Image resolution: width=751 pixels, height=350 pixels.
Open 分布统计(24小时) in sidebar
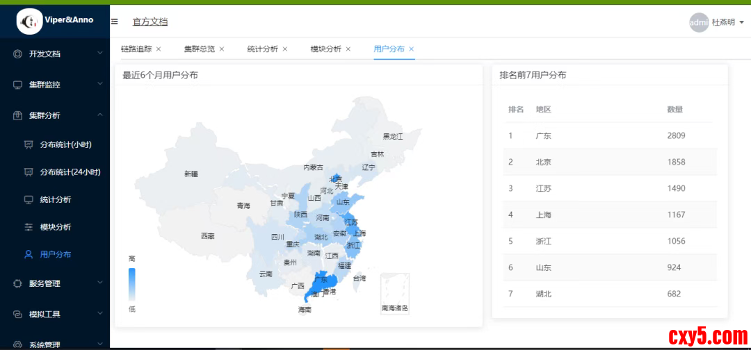[x=70, y=172]
